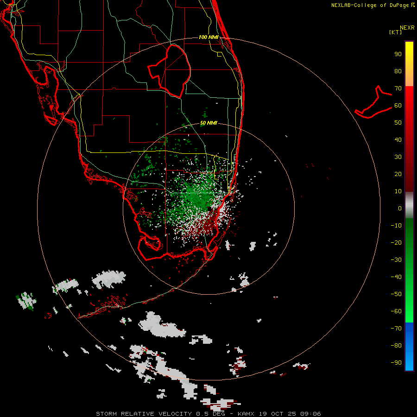Click the -80 scale value

click(396, 346)
